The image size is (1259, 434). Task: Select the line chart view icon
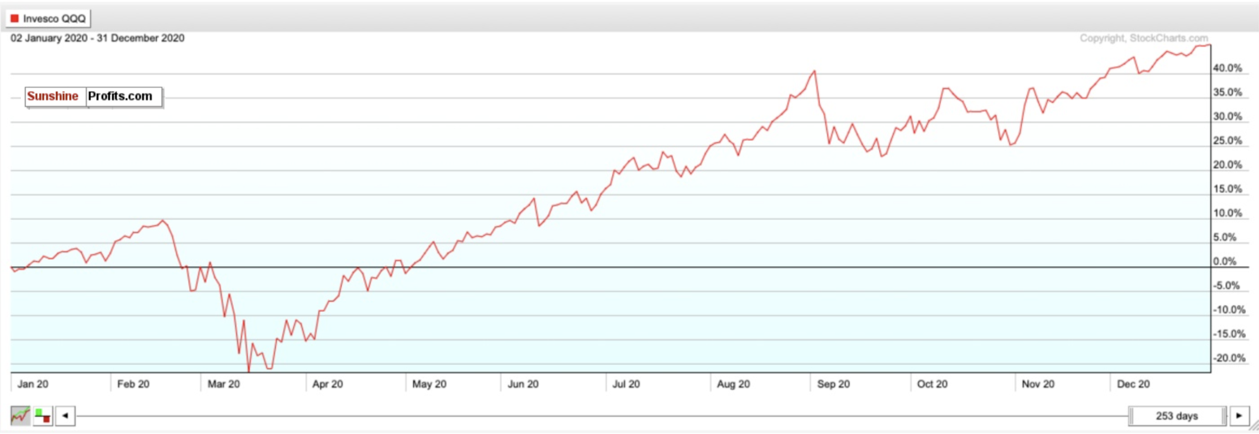21,416
